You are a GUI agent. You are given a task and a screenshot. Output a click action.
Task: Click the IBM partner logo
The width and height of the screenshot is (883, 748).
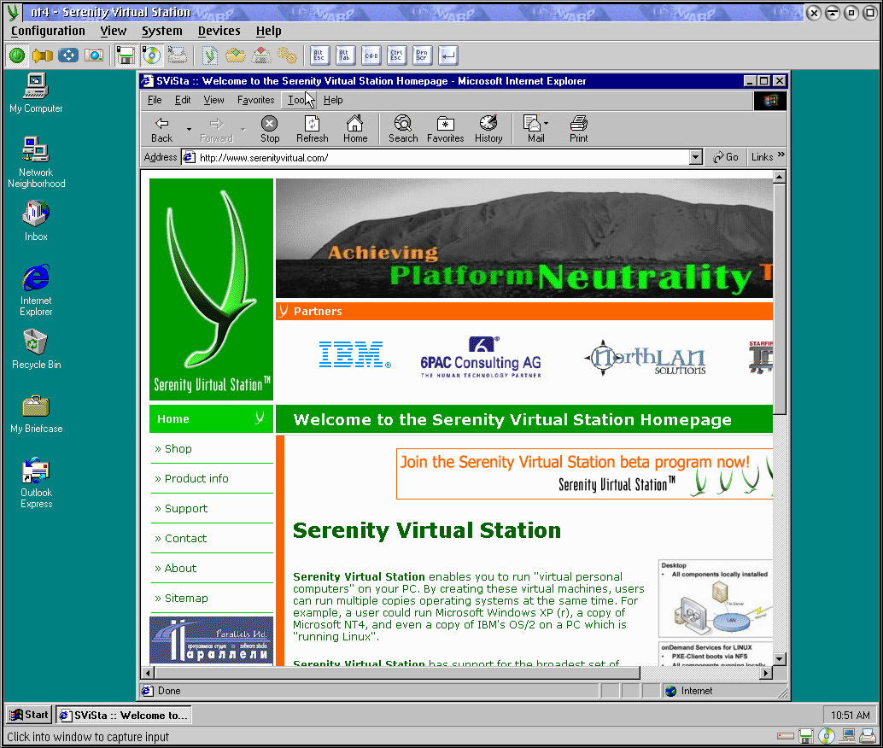click(x=354, y=354)
